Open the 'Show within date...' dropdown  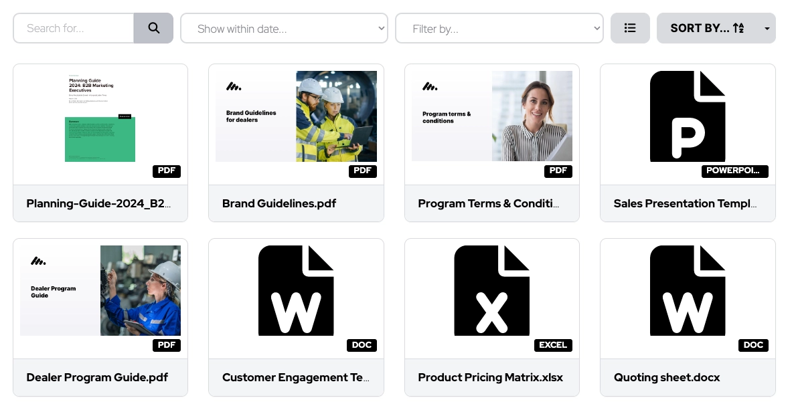pyautogui.click(x=284, y=28)
